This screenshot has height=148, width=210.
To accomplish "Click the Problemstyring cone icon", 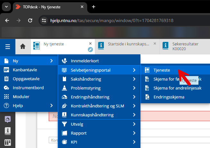I will point(64,88).
